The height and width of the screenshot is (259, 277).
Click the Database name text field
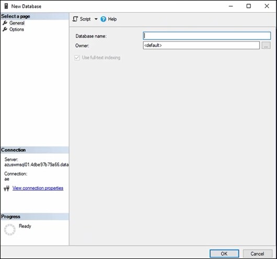(x=206, y=36)
